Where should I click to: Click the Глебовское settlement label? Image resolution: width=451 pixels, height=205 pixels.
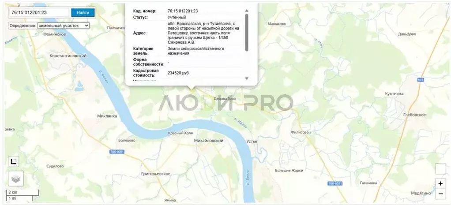point(414,115)
